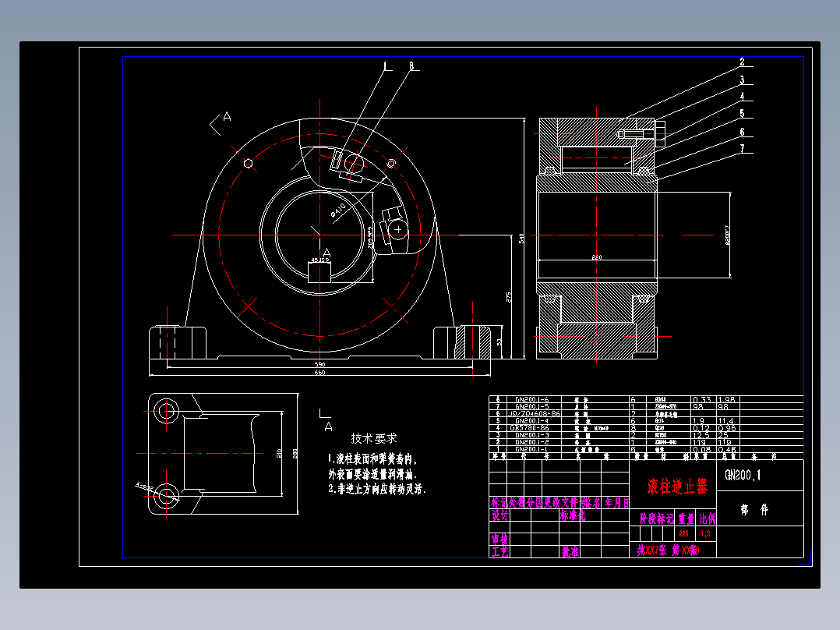Select the 660 overall width dimension
This screenshot has width=840, height=630.
(x=319, y=373)
